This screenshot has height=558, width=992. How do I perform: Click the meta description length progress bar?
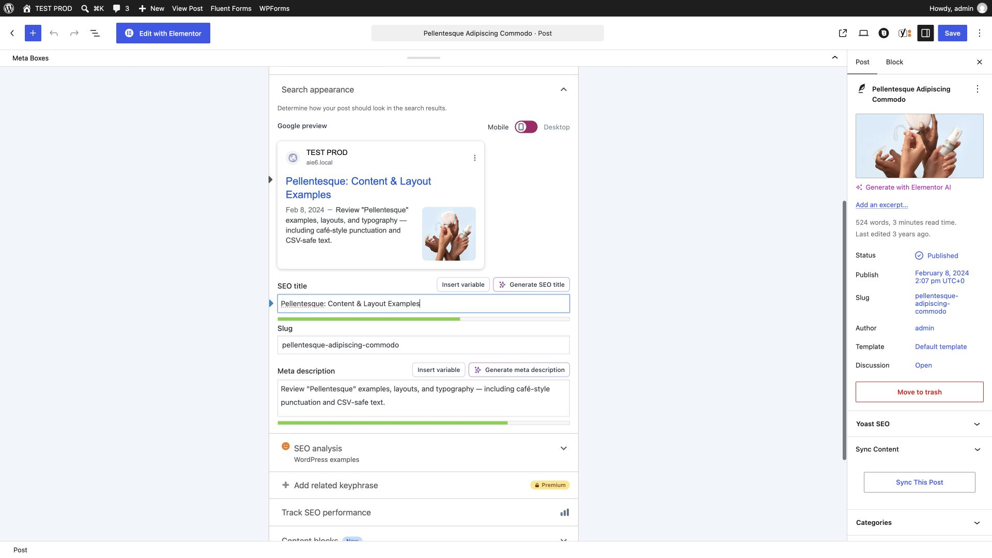point(424,423)
